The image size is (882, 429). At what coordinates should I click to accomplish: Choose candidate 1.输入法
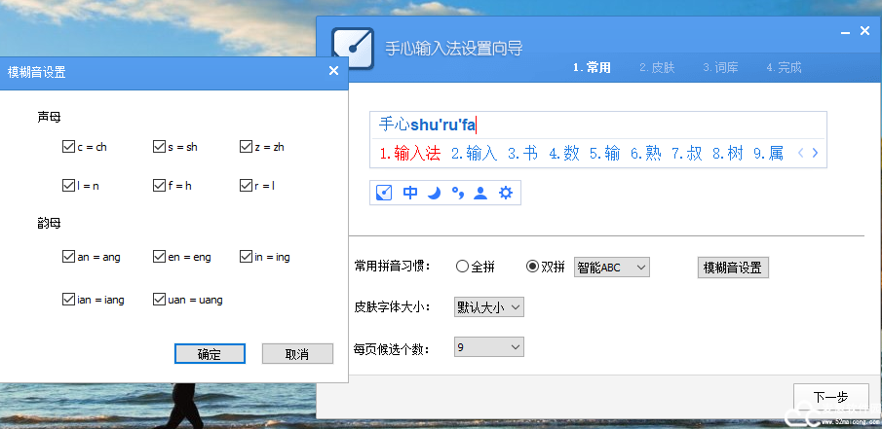click(410, 154)
